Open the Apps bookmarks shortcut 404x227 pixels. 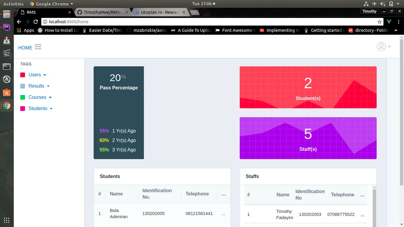coord(25,30)
